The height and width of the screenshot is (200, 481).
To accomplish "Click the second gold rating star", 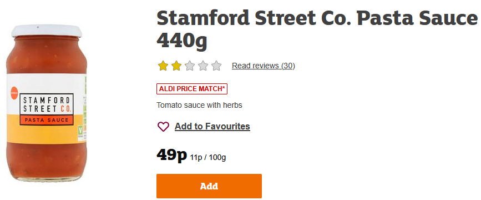I will click(176, 66).
